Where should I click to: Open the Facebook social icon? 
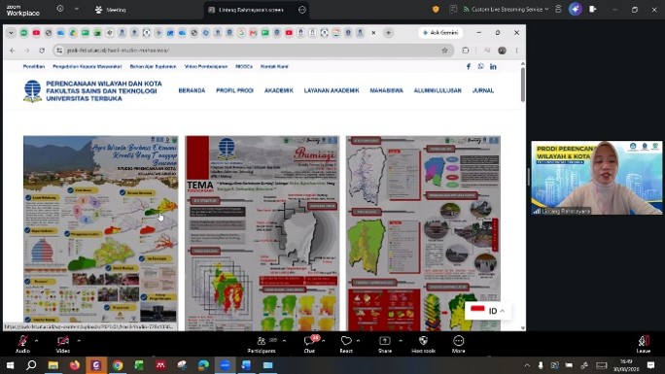coord(469,66)
